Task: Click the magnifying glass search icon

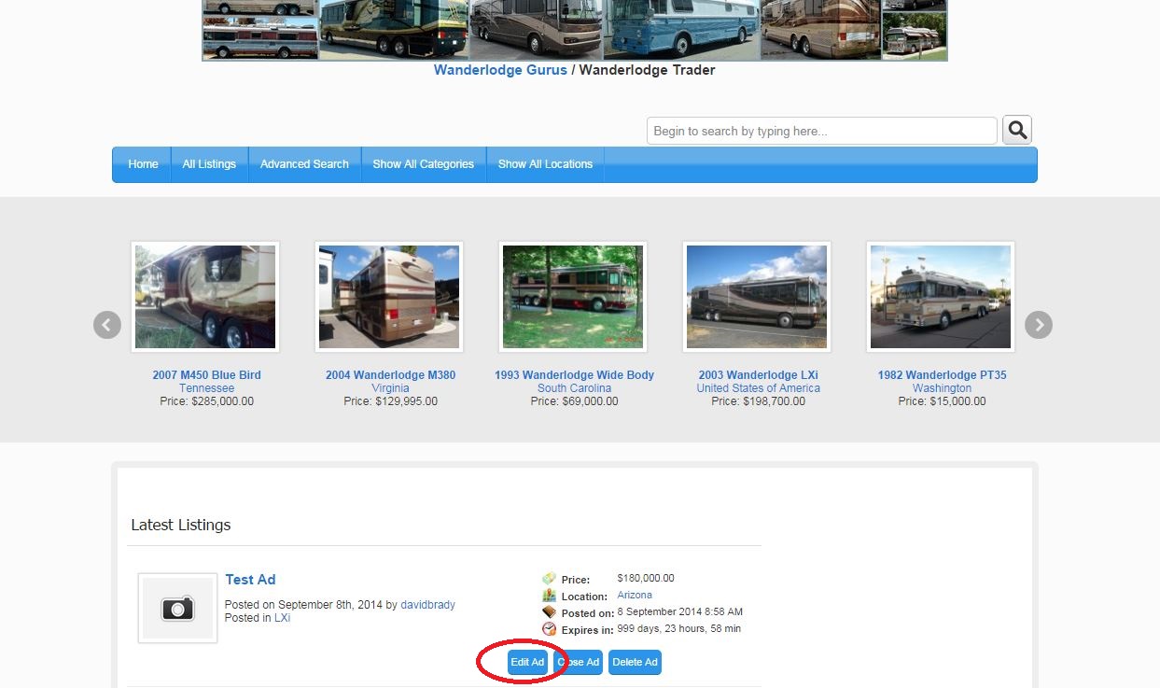Action: point(1017,131)
